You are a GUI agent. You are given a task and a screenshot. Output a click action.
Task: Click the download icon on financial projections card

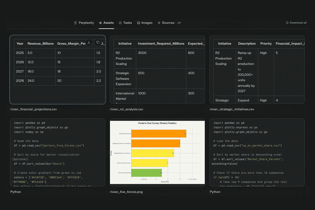pyautogui.click(x=89, y=42)
